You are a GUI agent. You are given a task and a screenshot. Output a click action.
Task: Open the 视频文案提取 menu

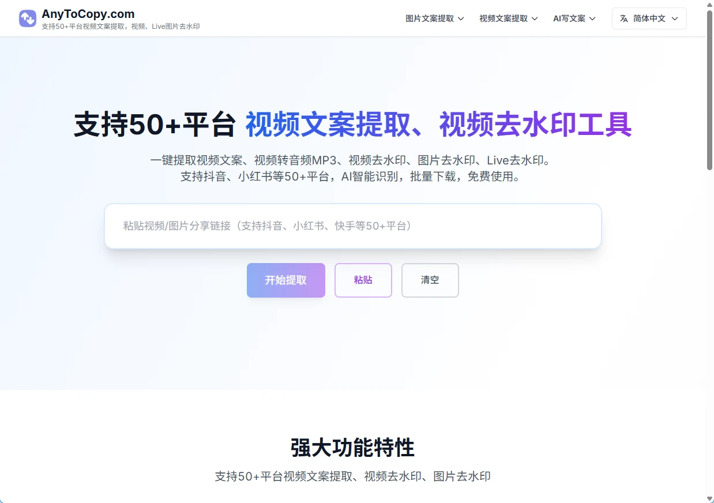[503, 18]
